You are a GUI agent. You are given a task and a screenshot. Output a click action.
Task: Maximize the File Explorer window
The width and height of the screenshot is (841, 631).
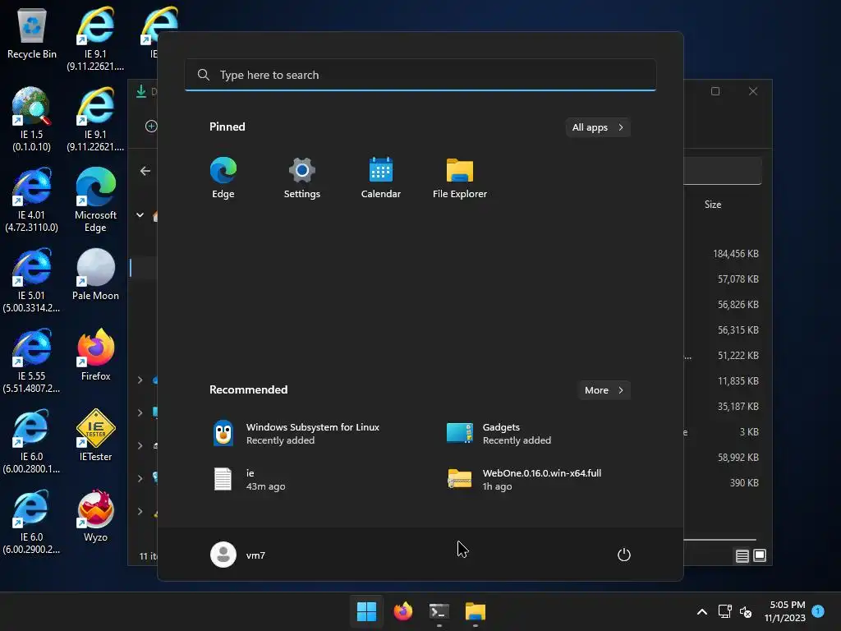[715, 91]
